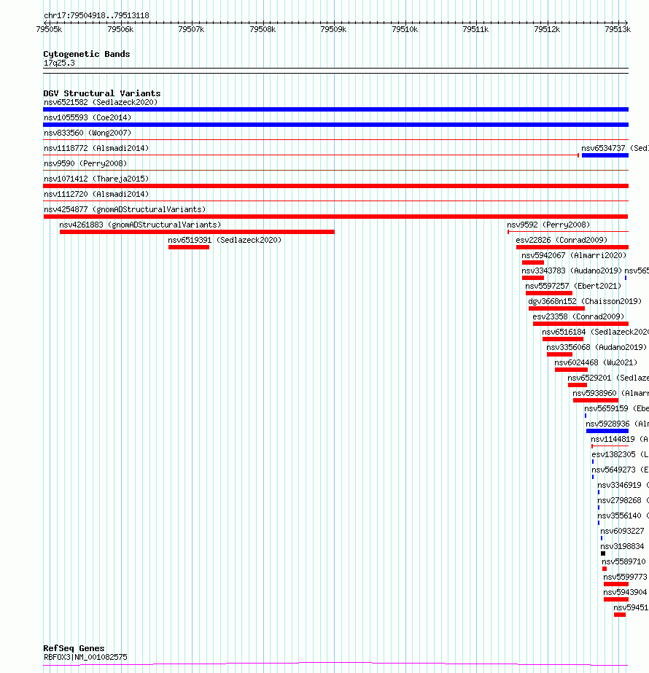
Task: Click red bar under esv22826
Action: coord(572,247)
